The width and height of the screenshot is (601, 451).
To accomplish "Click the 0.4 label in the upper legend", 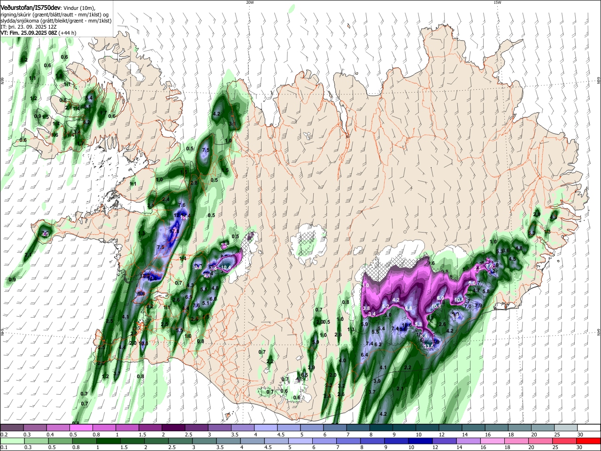I will [x=50, y=435].
